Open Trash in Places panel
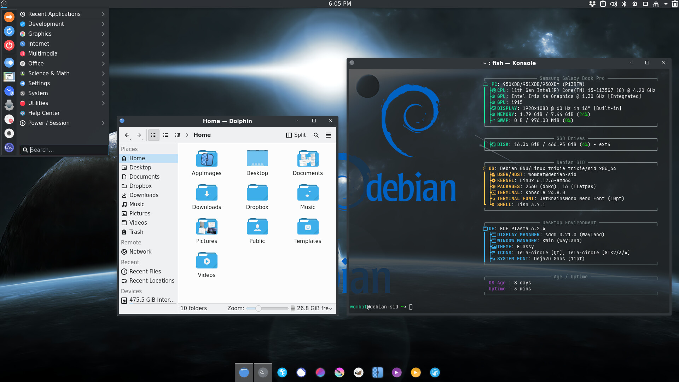The height and width of the screenshot is (382, 679). [136, 232]
